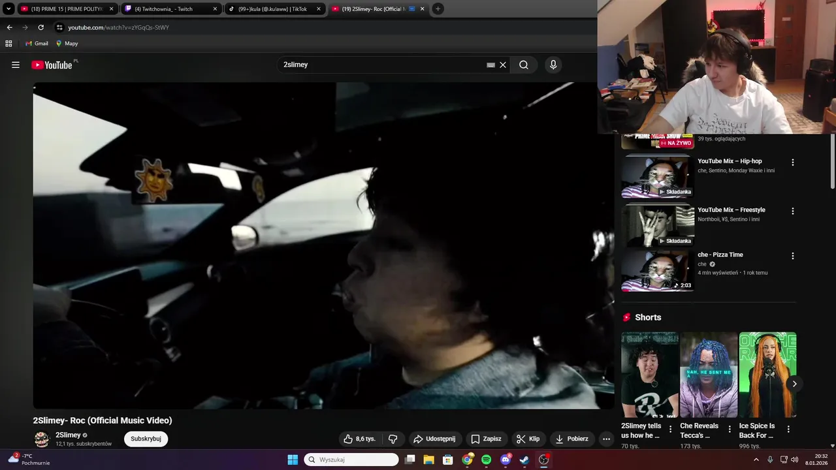Open more actions ellipsis under the video
The width and height of the screenshot is (836, 470).
tap(606, 439)
